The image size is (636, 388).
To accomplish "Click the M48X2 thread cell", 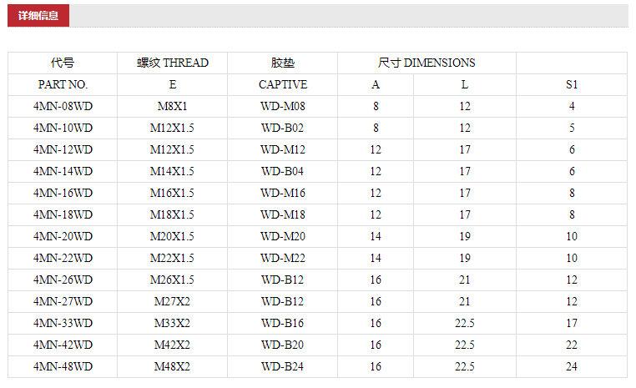I will (x=173, y=366).
